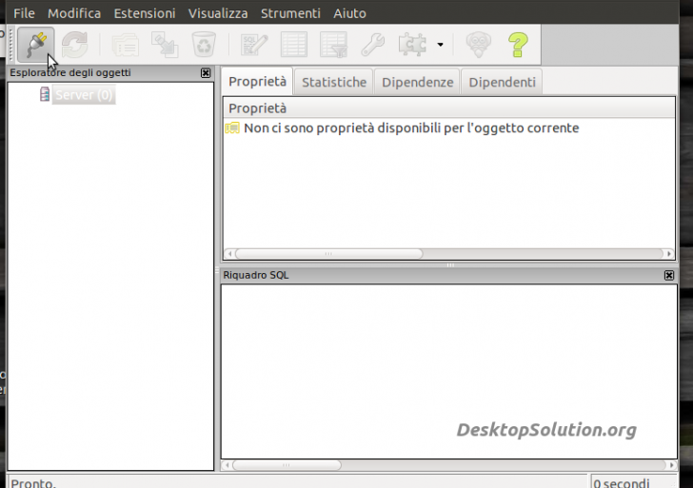Image resolution: width=693 pixels, height=488 pixels.
Task: Click the filtered data view icon
Action: click(334, 45)
